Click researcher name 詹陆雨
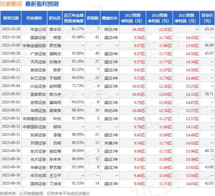 [55, 102]
